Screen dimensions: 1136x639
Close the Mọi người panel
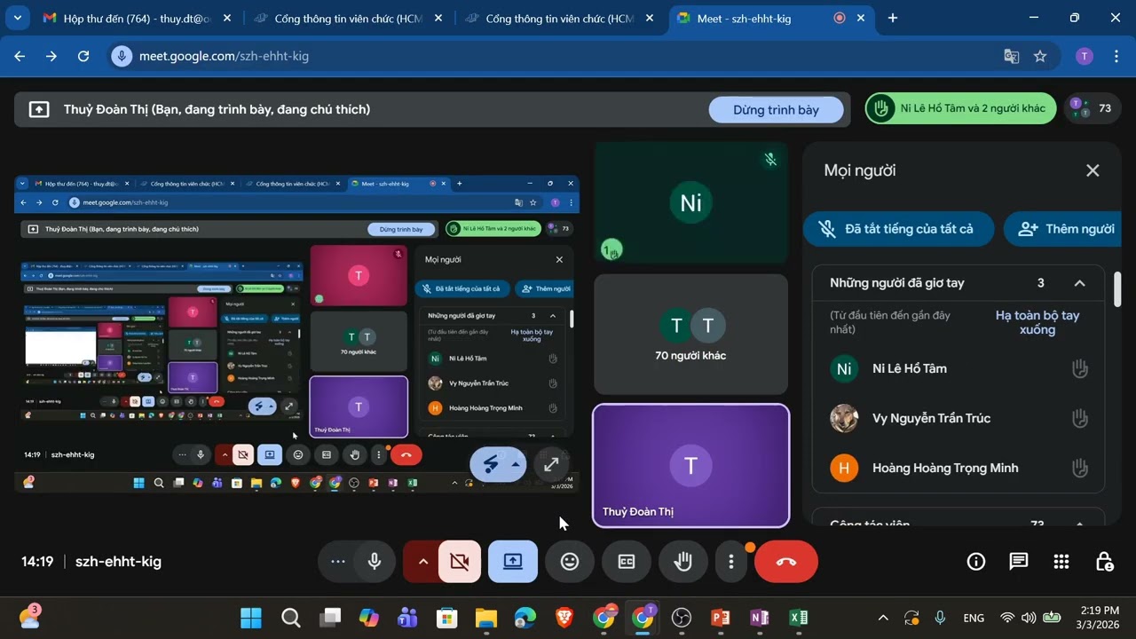coord(1093,170)
